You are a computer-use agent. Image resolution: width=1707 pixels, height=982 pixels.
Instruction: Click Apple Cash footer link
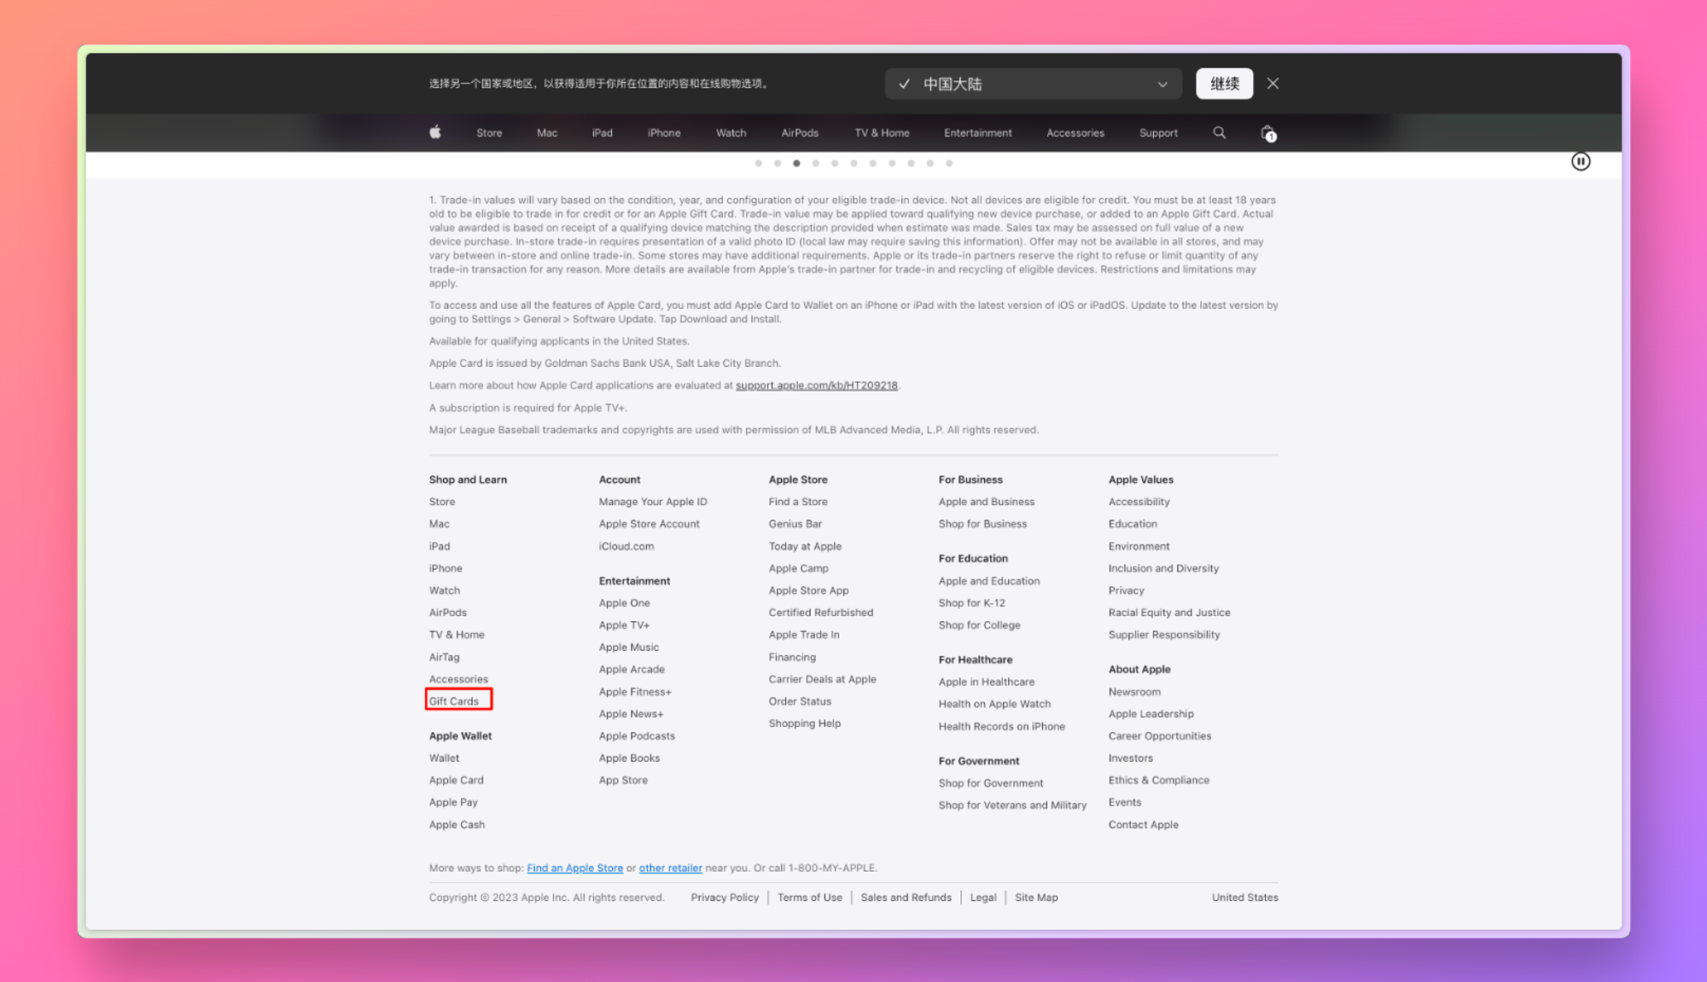[457, 824]
